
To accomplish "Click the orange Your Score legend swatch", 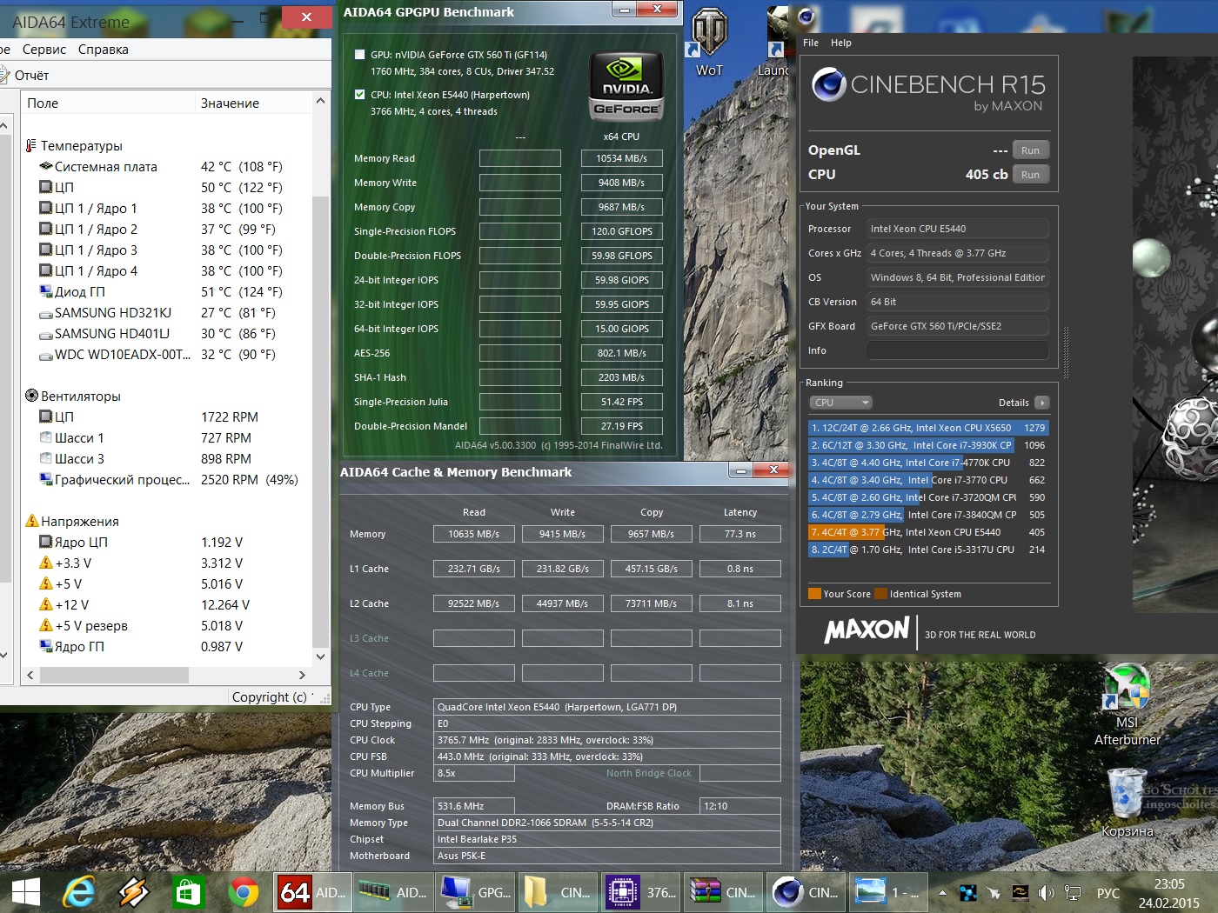I will coord(815,594).
